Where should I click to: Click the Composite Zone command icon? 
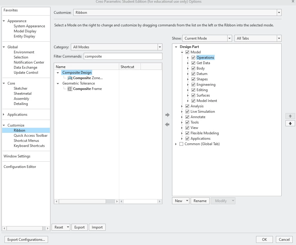click(x=70, y=78)
